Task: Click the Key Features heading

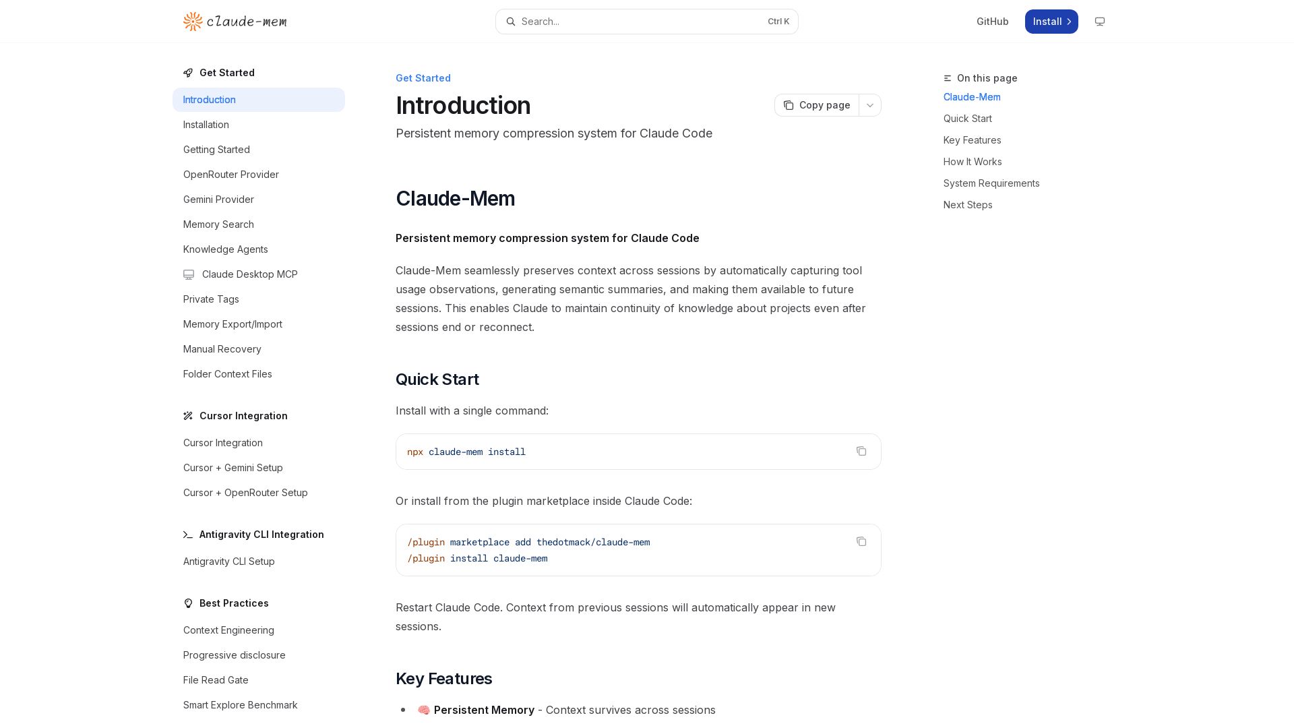Action: 443,679
